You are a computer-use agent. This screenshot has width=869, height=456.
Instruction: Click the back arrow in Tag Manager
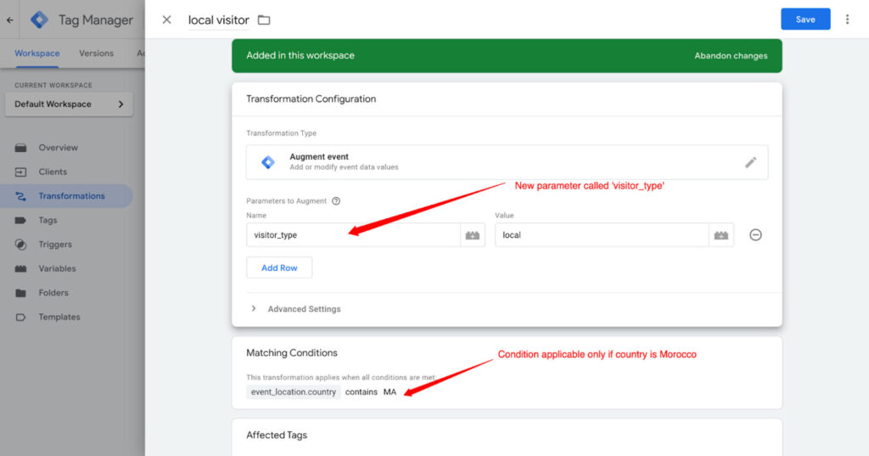(x=10, y=20)
